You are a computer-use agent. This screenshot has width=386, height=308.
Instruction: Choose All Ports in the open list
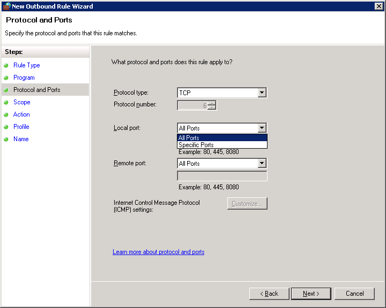click(x=222, y=137)
